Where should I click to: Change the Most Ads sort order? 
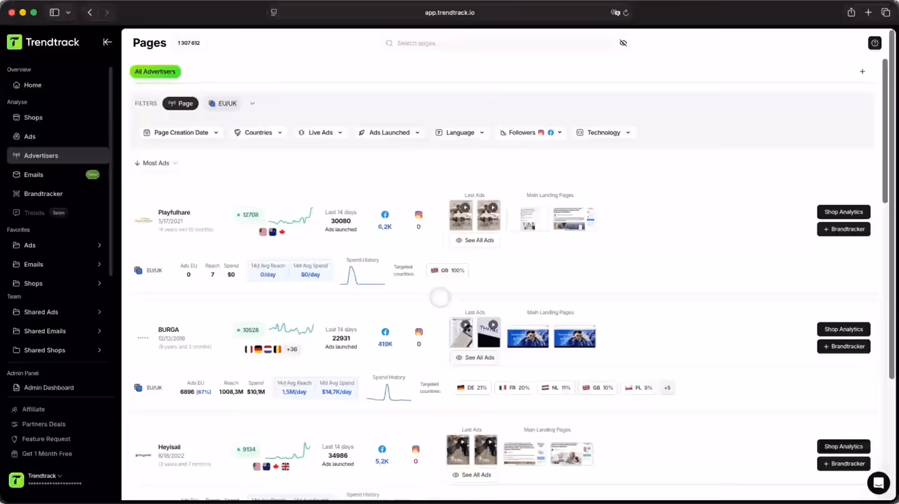coord(156,163)
